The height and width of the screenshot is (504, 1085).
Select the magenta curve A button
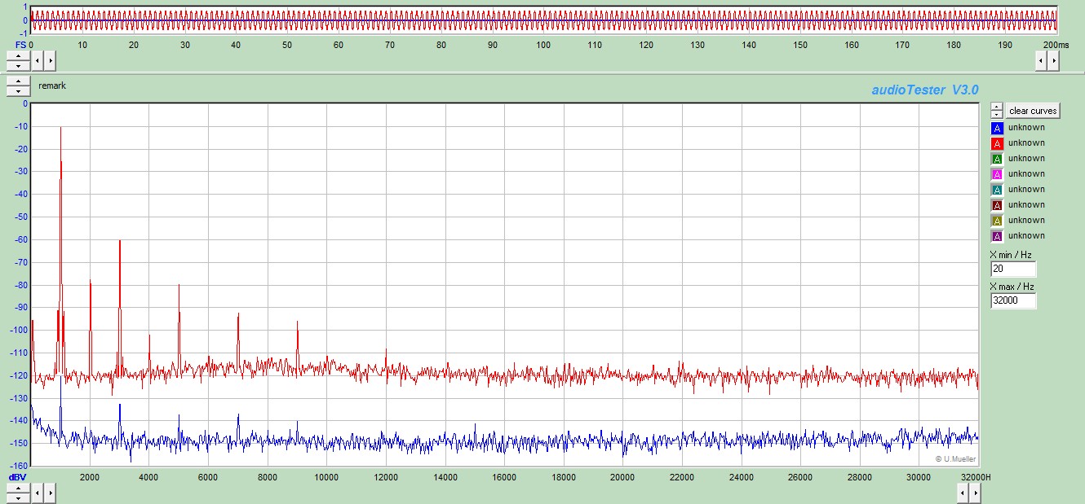[x=996, y=174]
